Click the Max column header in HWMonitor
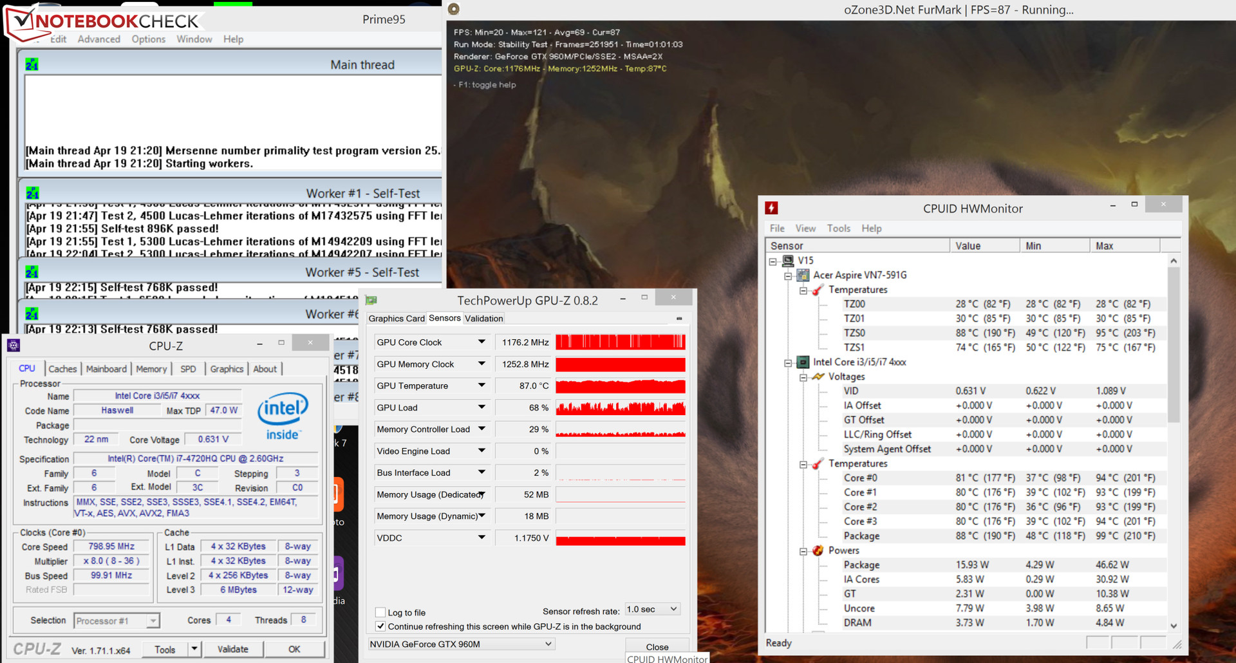 click(x=1125, y=246)
